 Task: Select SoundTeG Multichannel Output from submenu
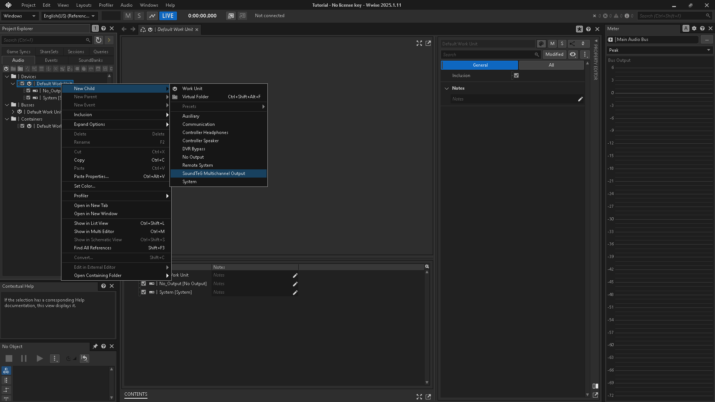click(x=219, y=173)
